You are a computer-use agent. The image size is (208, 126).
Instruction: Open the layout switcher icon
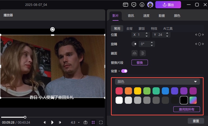(x=125, y=5)
